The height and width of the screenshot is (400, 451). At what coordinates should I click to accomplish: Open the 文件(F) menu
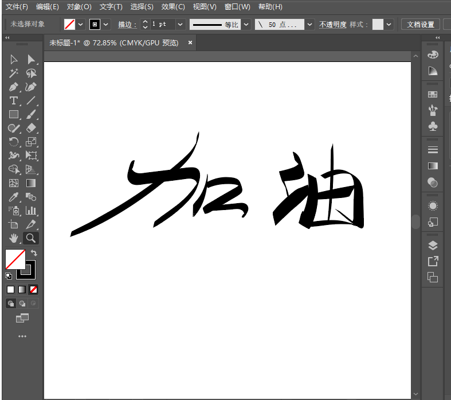click(17, 7)
